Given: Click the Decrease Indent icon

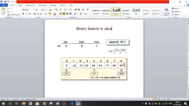Looking at the screenshot, I should pyautogui.click(x=76, y=10).
